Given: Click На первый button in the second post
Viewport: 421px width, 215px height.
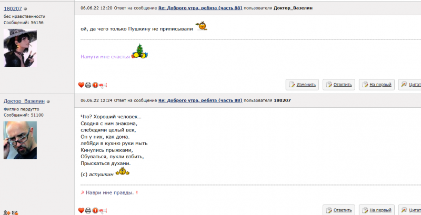Looking at the screenshot, I should [x=376, y=210].
